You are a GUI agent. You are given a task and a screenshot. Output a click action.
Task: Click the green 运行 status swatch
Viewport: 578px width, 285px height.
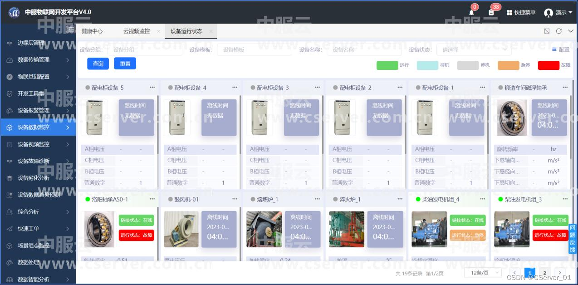click(387, 65)
